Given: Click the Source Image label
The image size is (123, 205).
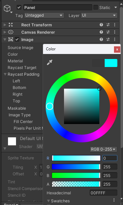Looking at the screenshot, I should [20, 48].
